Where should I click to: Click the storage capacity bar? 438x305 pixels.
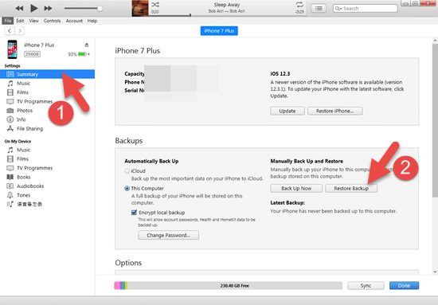[x=229, y=285]
